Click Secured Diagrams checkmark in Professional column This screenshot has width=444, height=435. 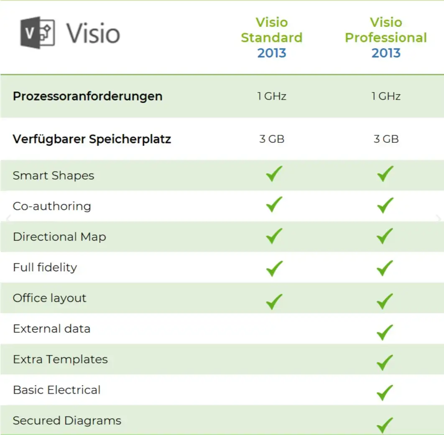pyautogui.click(x=385, y=424)
